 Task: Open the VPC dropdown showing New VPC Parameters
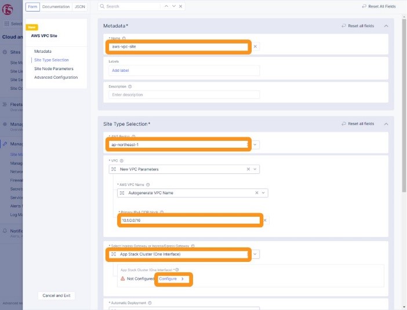click(184, 169)
